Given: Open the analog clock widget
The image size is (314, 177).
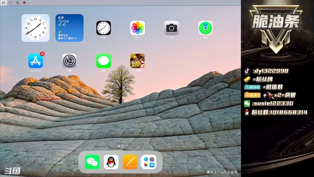Looking at the screenshot, I should click(x=35, y=28).
